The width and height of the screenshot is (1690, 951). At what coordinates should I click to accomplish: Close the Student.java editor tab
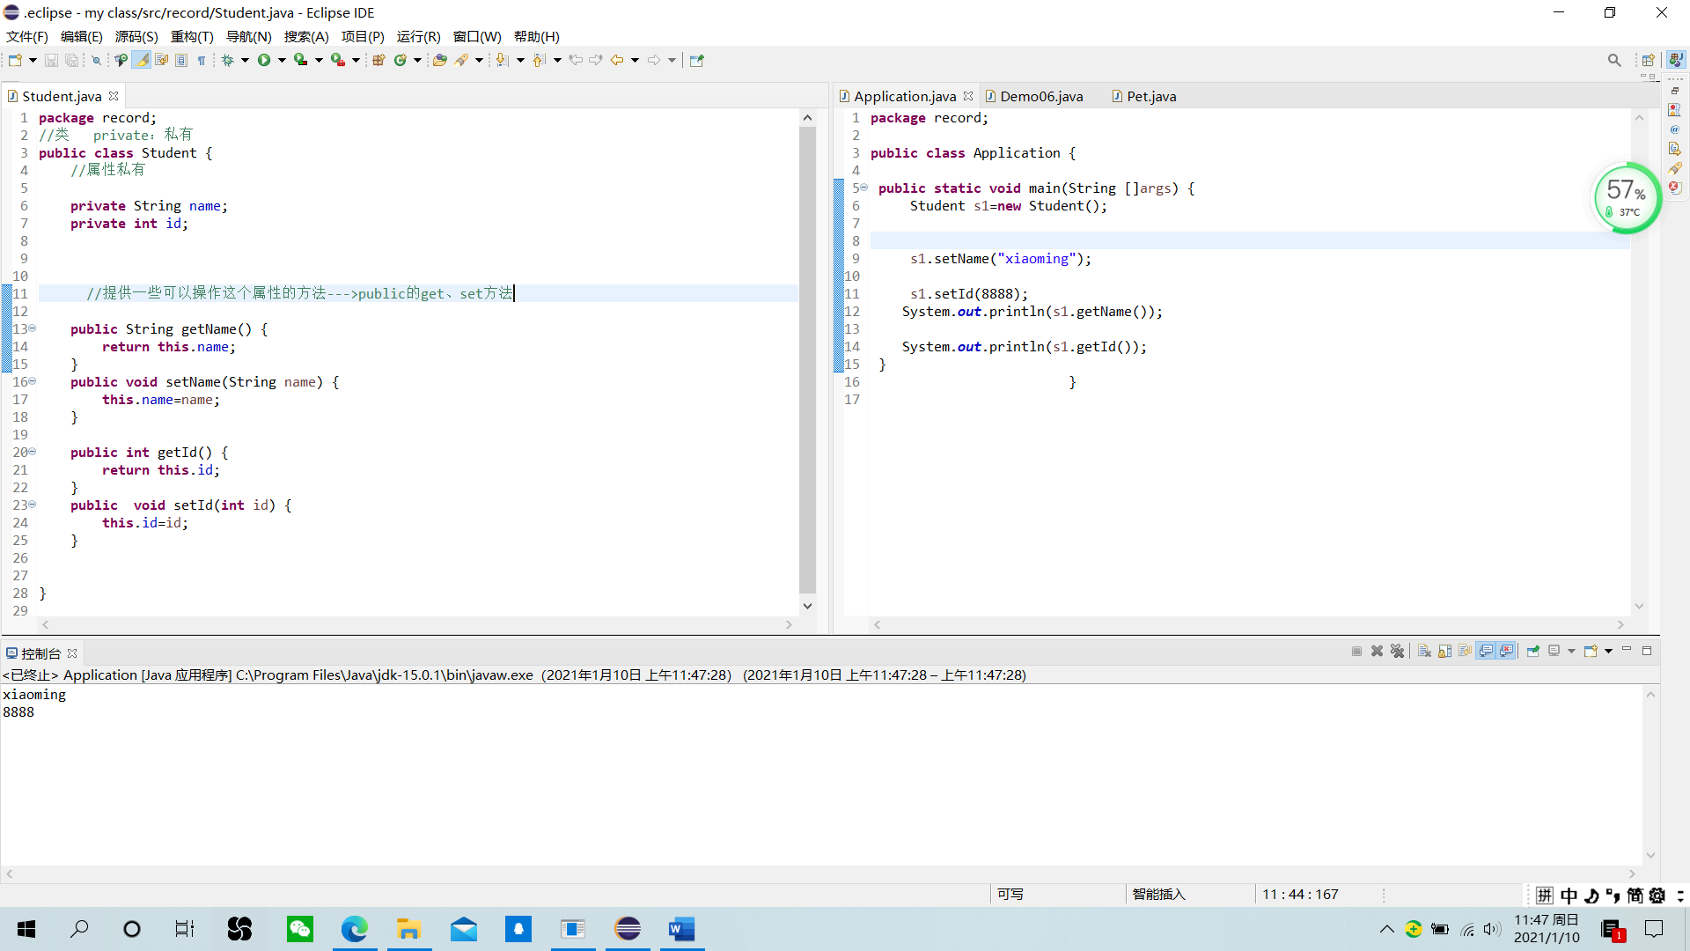click(114, 96)
